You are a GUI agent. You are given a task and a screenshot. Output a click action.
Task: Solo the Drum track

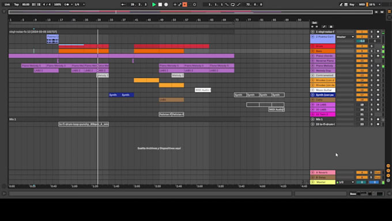pos(371,46)
